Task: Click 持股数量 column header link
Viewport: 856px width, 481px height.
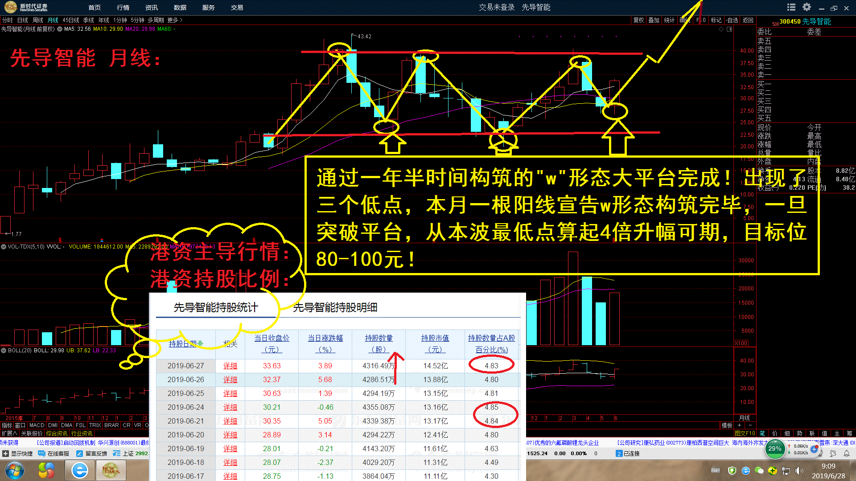Action: (379, 343)
